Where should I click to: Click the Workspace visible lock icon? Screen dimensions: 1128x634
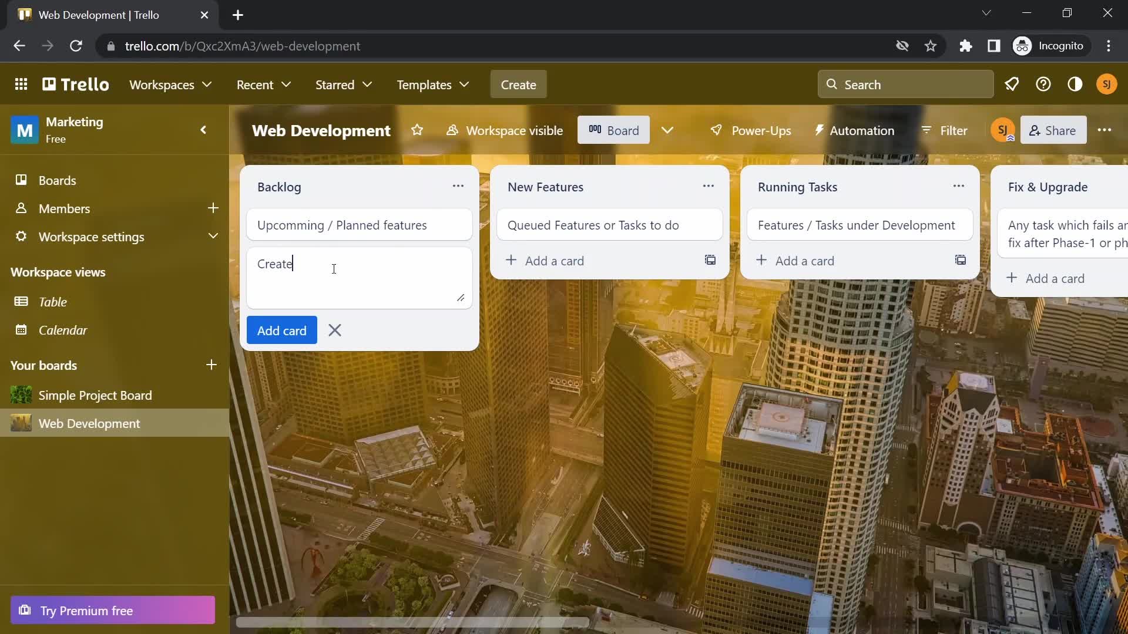(452, 130)
